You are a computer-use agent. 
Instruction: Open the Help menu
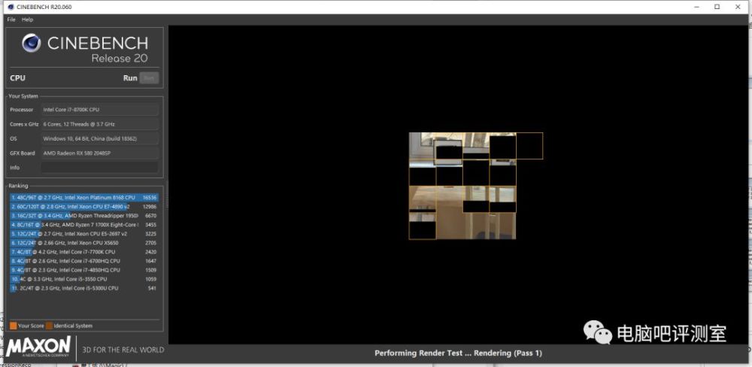[x=27, y=20]
